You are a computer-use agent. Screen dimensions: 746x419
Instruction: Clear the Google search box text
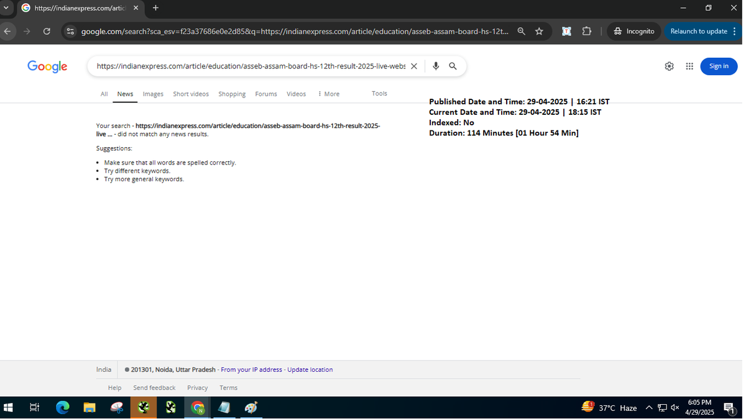[x=414, y=66]
